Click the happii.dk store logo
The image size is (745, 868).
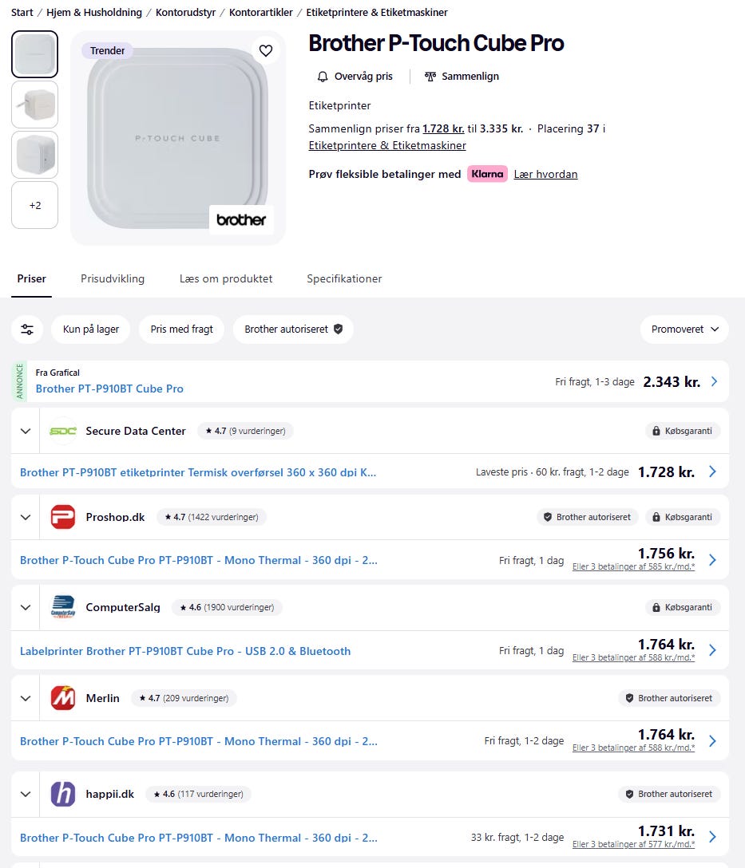coord(63,794)
